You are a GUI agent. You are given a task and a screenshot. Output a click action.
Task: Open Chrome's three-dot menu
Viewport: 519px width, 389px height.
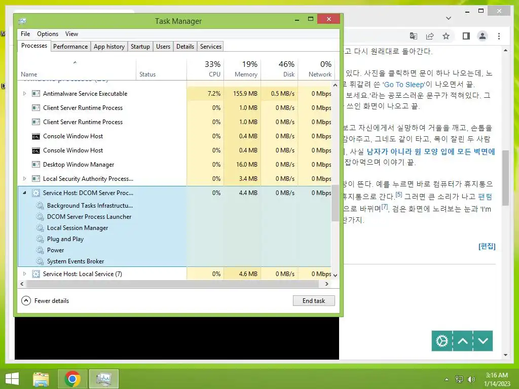[x=499, y=36]
